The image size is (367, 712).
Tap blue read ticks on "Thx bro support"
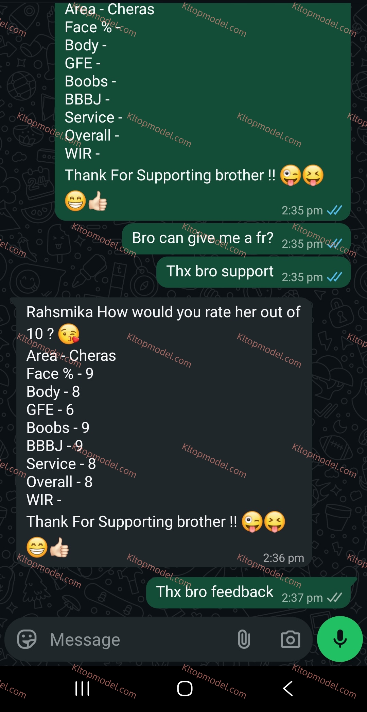pyautogui.click(x=334, y=277)
